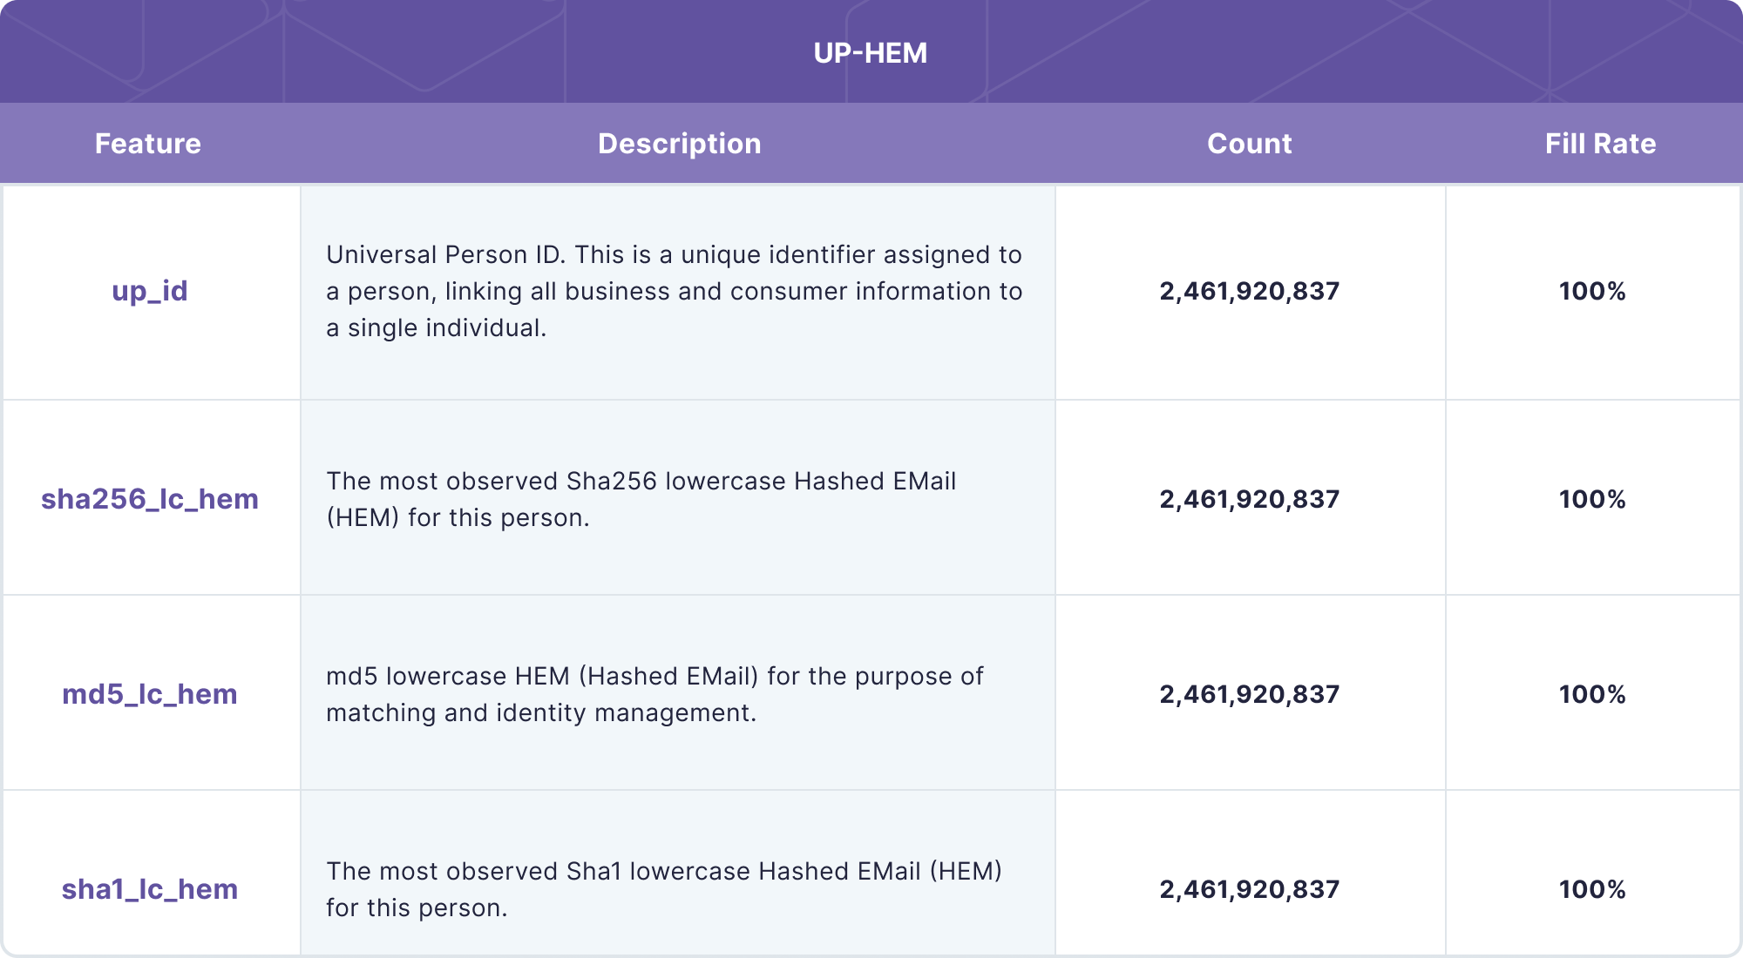Click the count value for up_id
1743x958 pixels.
coord(1249,292)
